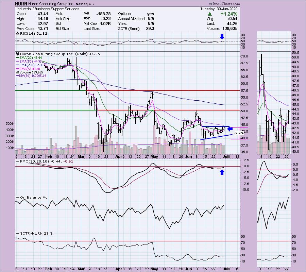Click the header Volume value 139,635
Image resolution: width=306 pixels, height=272 pixels.
click(230, 29)
